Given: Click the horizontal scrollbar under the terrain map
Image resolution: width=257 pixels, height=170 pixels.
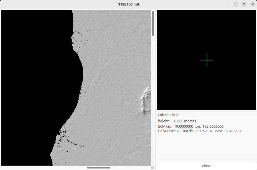Looking at the screenshot, I should click(99, 168).
